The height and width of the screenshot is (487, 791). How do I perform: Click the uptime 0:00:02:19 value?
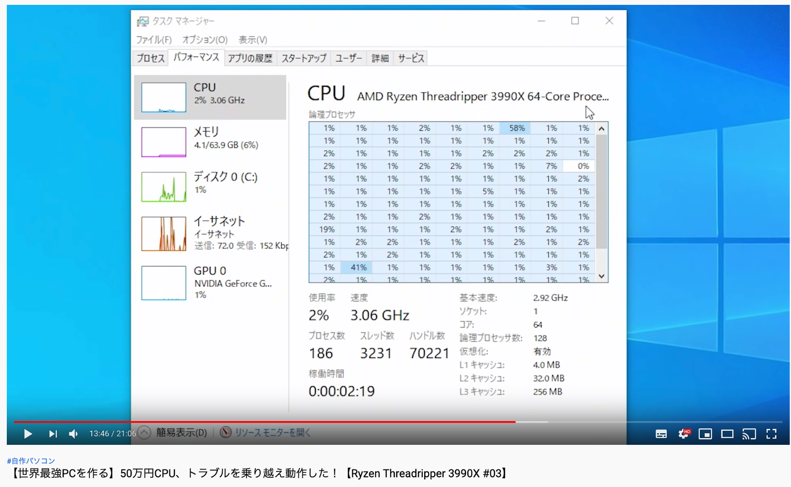click(x=342, y=391)
